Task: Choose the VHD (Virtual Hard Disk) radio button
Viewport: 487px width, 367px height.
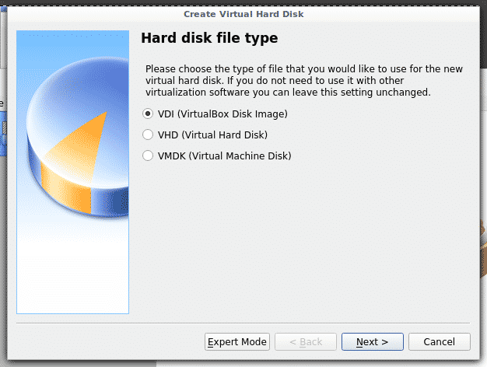Action: click(149, 135)
